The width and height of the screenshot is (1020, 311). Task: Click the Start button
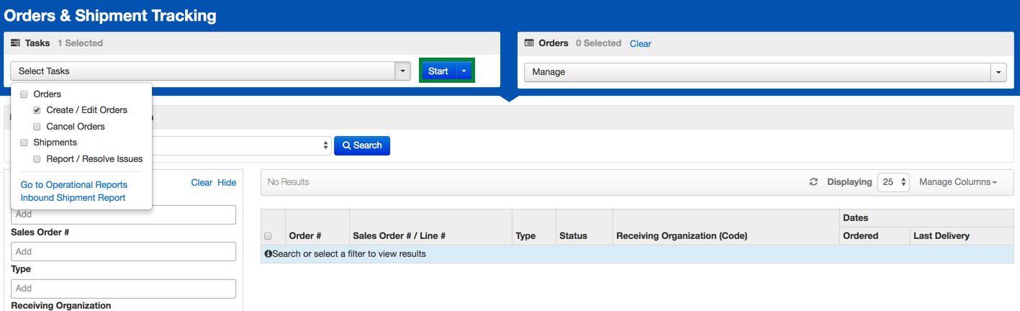438,71
